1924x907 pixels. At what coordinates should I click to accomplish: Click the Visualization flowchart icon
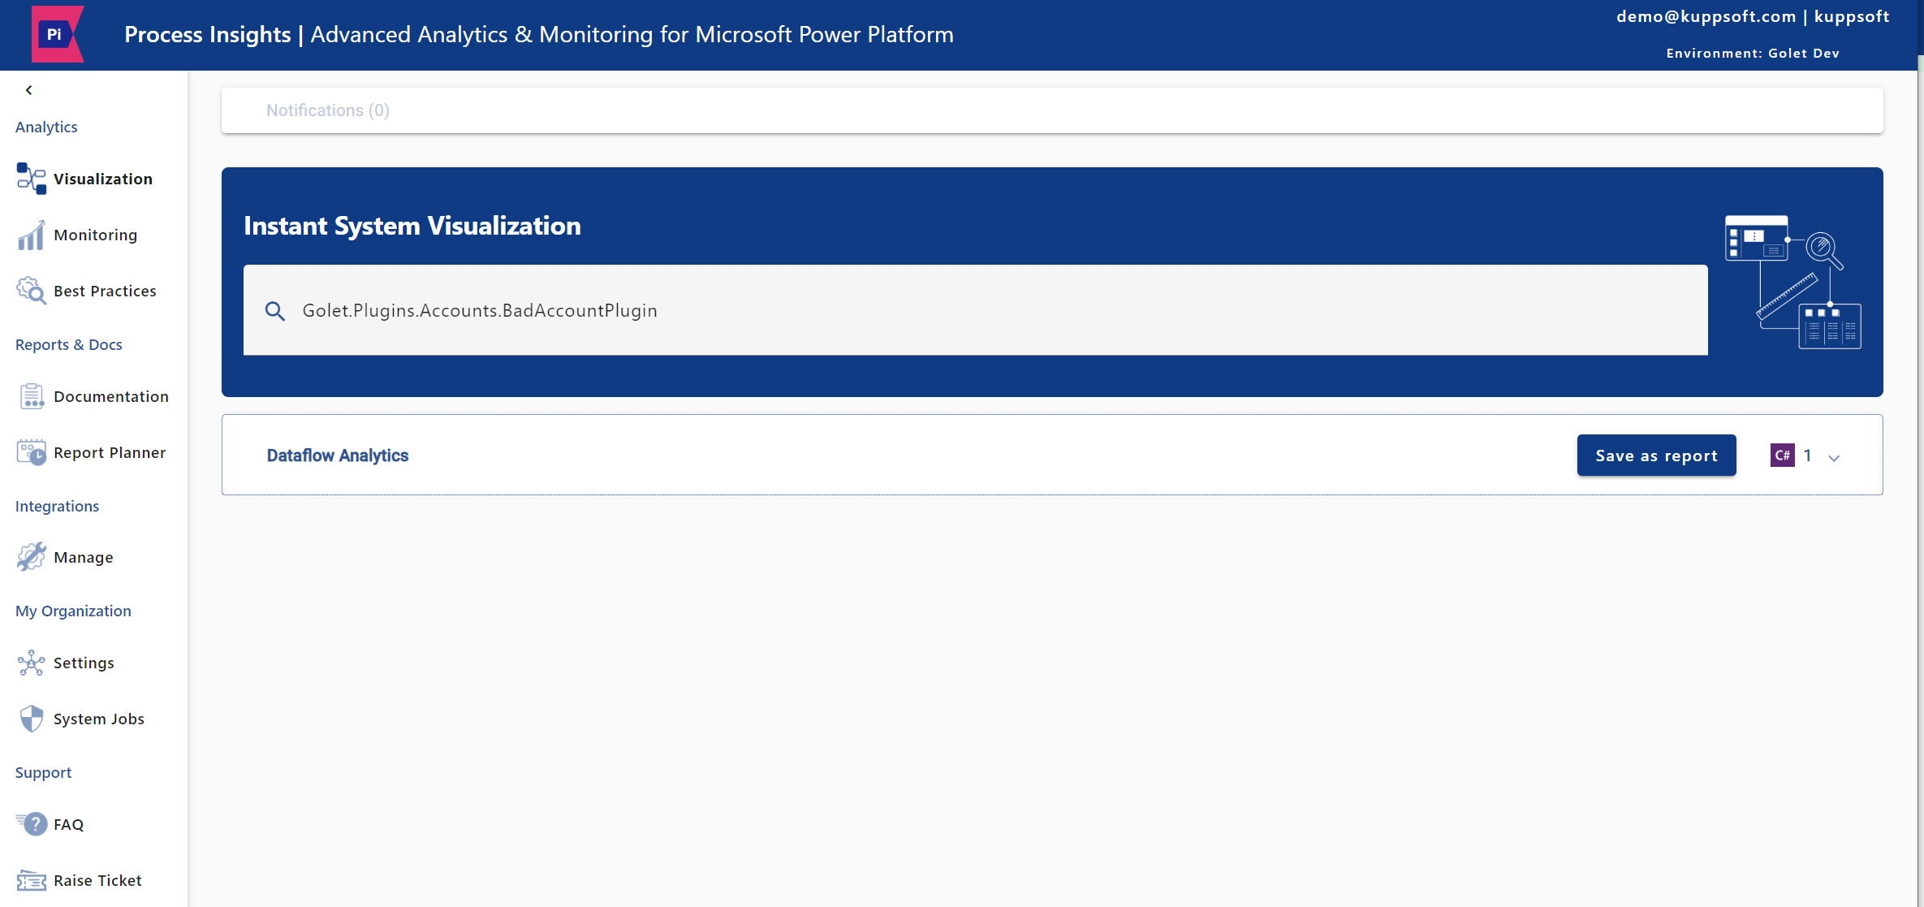pos(32,179)
